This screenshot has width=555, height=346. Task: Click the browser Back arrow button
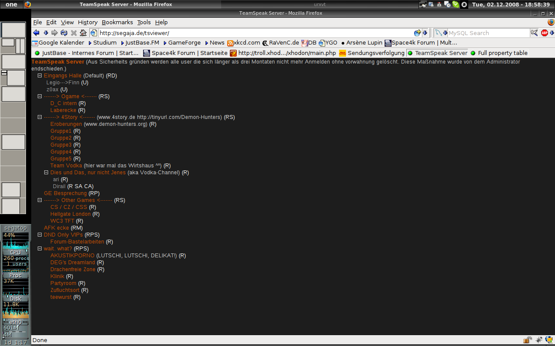pos(36,33)
